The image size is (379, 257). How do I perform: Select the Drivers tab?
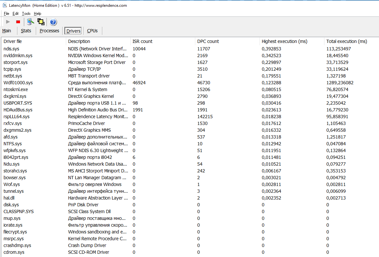73,31
